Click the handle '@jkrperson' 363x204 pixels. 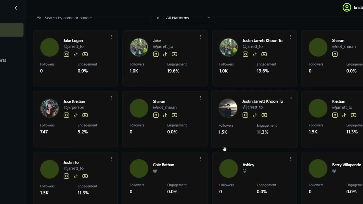74,107
